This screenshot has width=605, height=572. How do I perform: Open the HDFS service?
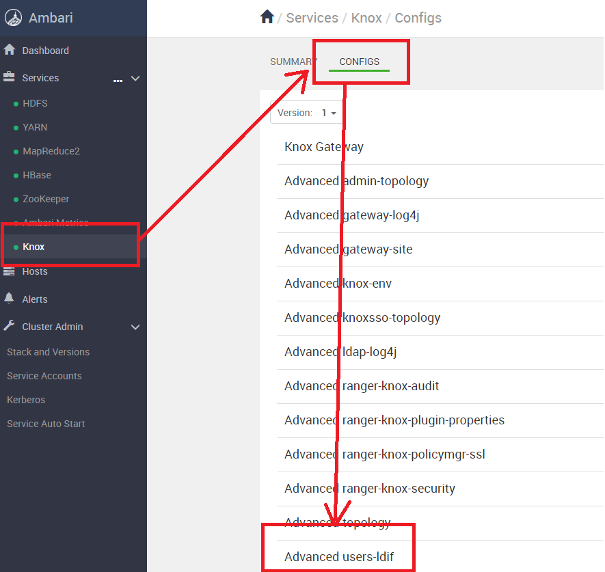(35, 103)
